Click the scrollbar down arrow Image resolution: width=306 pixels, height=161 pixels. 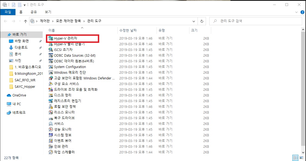pyautogui.click(x=304, y=152)
